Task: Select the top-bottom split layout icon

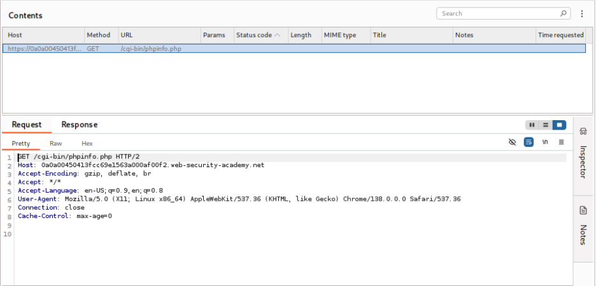Action: point(545,125)
